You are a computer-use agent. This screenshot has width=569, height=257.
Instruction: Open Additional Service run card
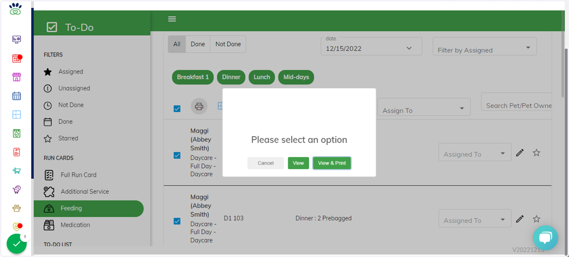click(x=84, y=192)
